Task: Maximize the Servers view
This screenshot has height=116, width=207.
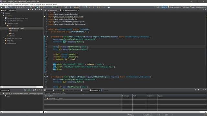Action: [x=42, y=90]
